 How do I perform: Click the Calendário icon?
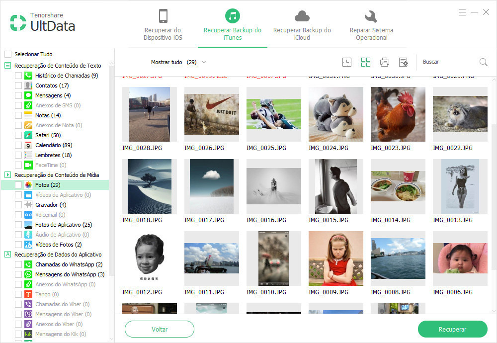coord(28,145)
